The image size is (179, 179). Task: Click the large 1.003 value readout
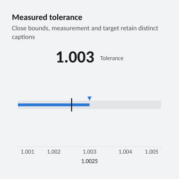(75, 57)
